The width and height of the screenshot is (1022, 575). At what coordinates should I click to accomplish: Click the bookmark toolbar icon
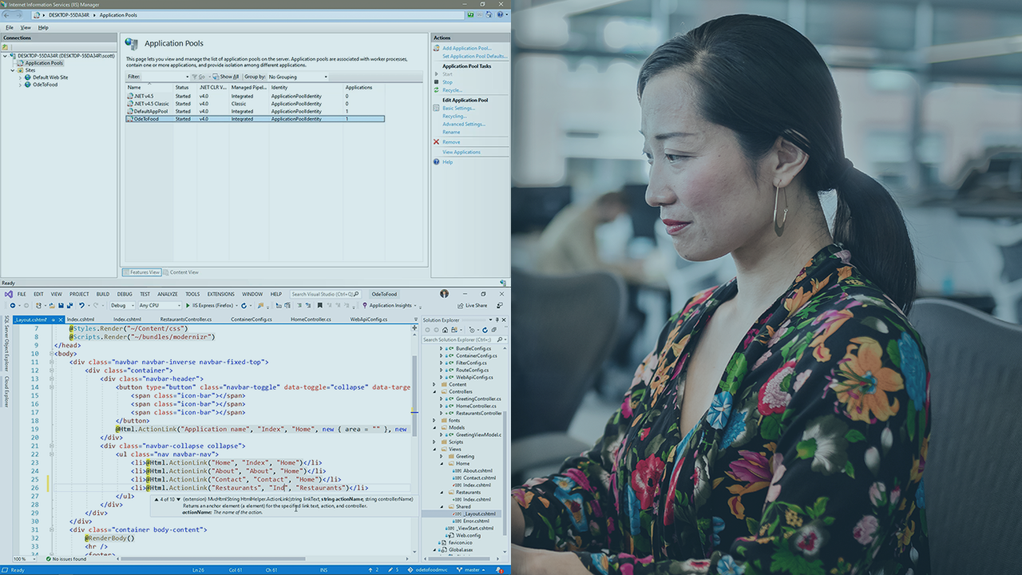(319, 305)
